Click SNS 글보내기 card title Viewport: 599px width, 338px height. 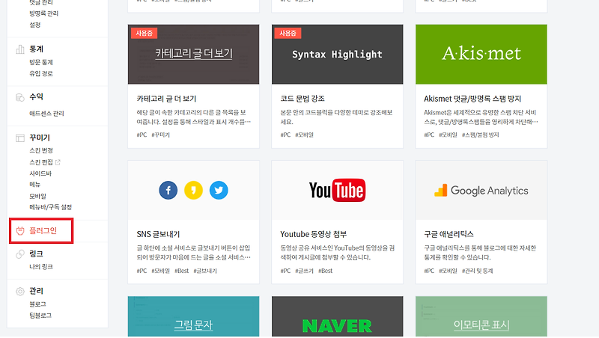[158, 234]
